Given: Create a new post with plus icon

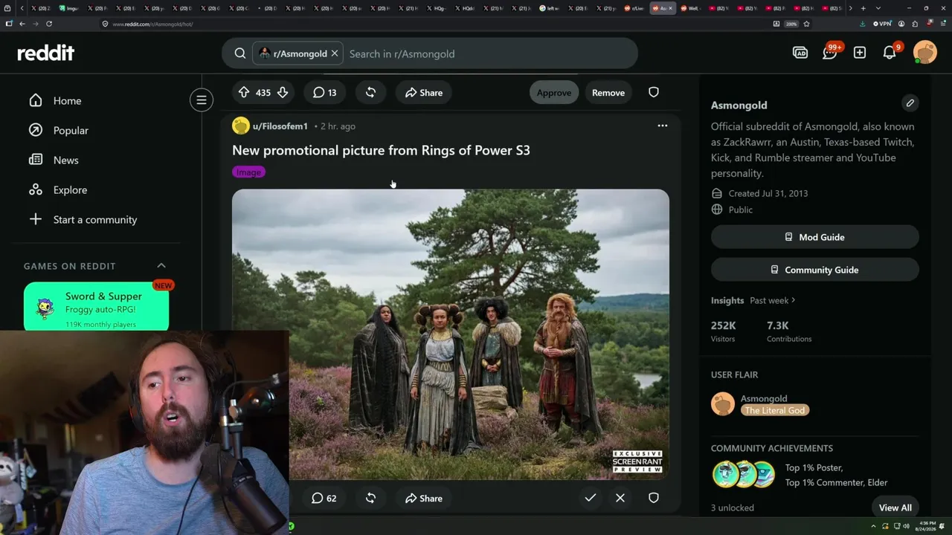Looking at the screenshot, I should [860, 53].
